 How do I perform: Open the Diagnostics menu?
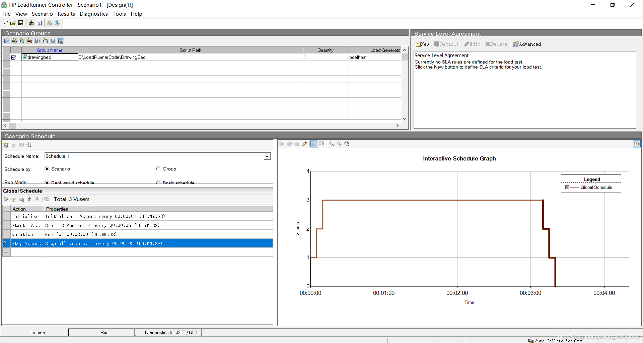point(94,14)
